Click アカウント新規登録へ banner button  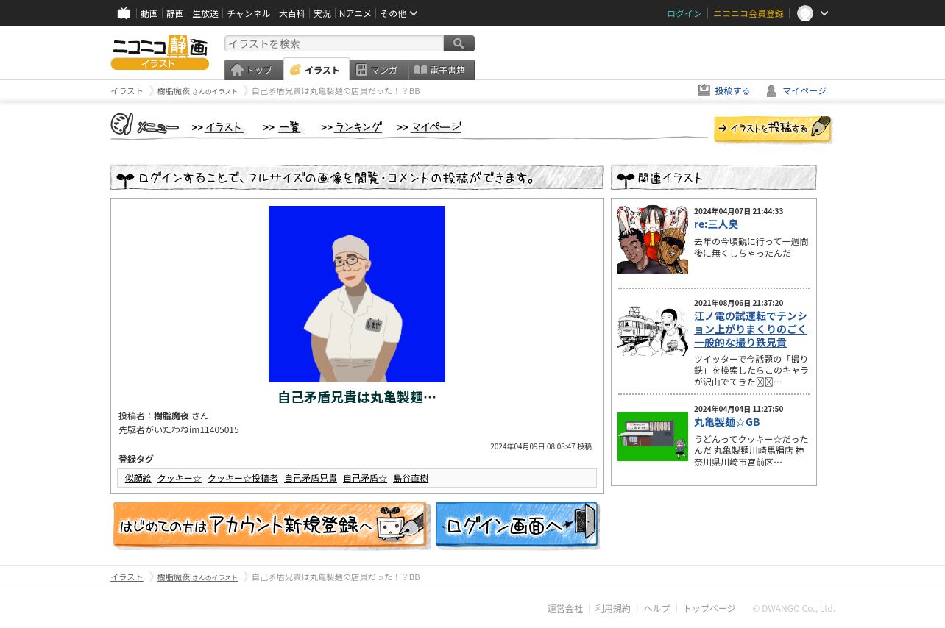pyautogui.click(x=271, y=525)
